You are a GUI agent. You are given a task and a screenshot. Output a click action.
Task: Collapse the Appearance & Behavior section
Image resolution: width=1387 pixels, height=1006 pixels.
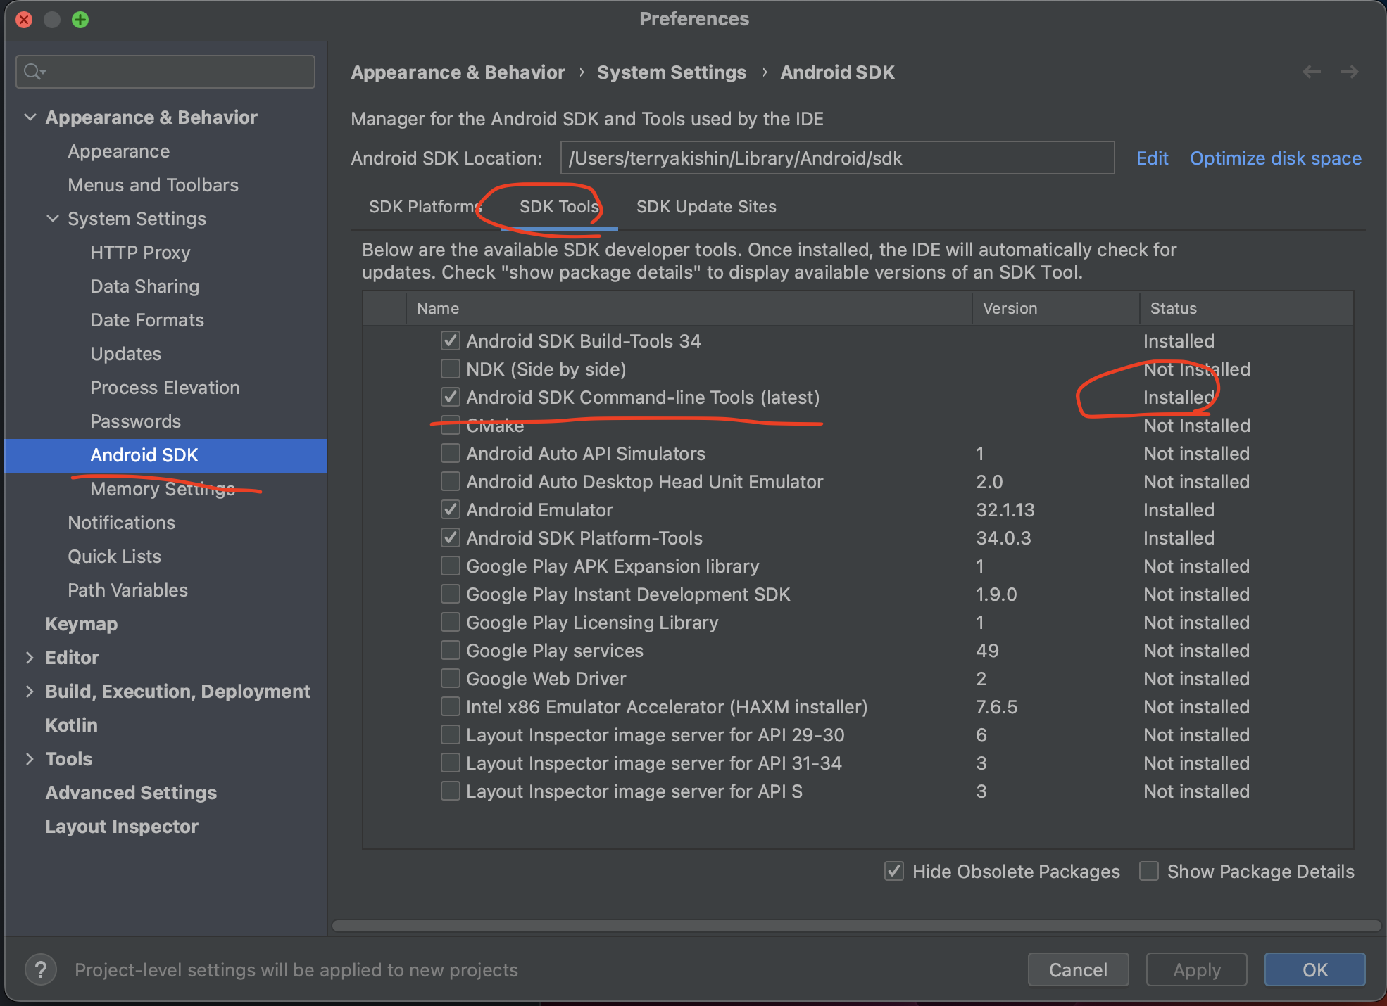pos(30,117)
